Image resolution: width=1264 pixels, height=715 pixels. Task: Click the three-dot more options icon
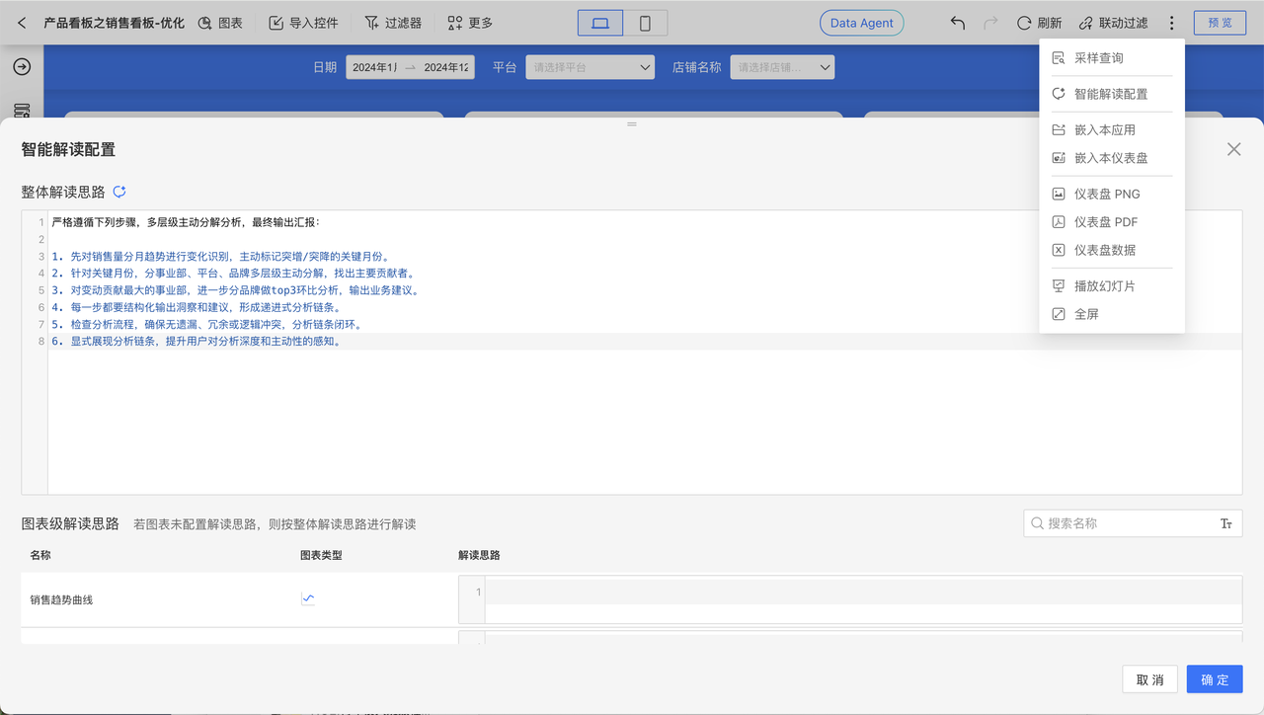[x=1171, y=23]
